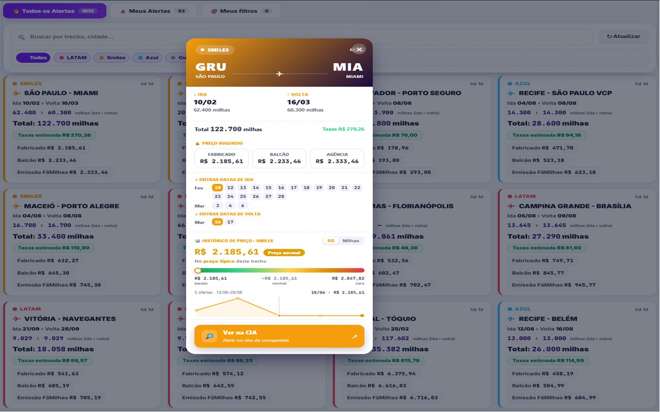Click the airplane icon between GRU and MIA
This screenshot has width=660, height=412.
pos(280,74)
